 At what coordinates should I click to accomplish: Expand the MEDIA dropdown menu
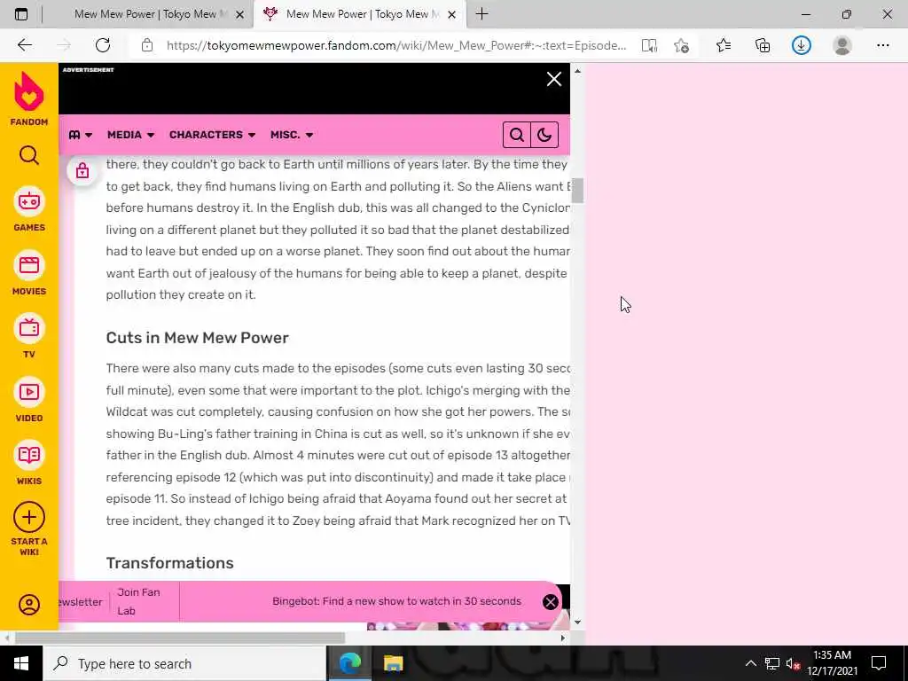(x=131, y=135)
